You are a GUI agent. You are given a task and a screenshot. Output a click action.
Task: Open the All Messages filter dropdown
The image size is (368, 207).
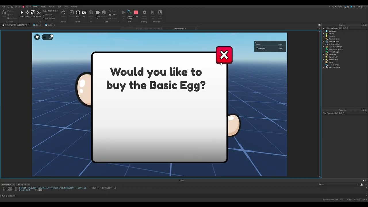[x=8, y=184]
